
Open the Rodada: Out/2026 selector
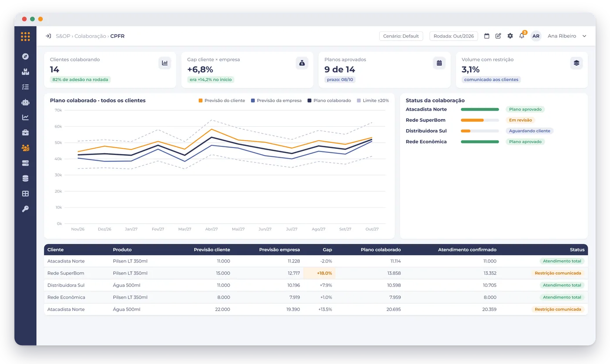pos(454,36)
